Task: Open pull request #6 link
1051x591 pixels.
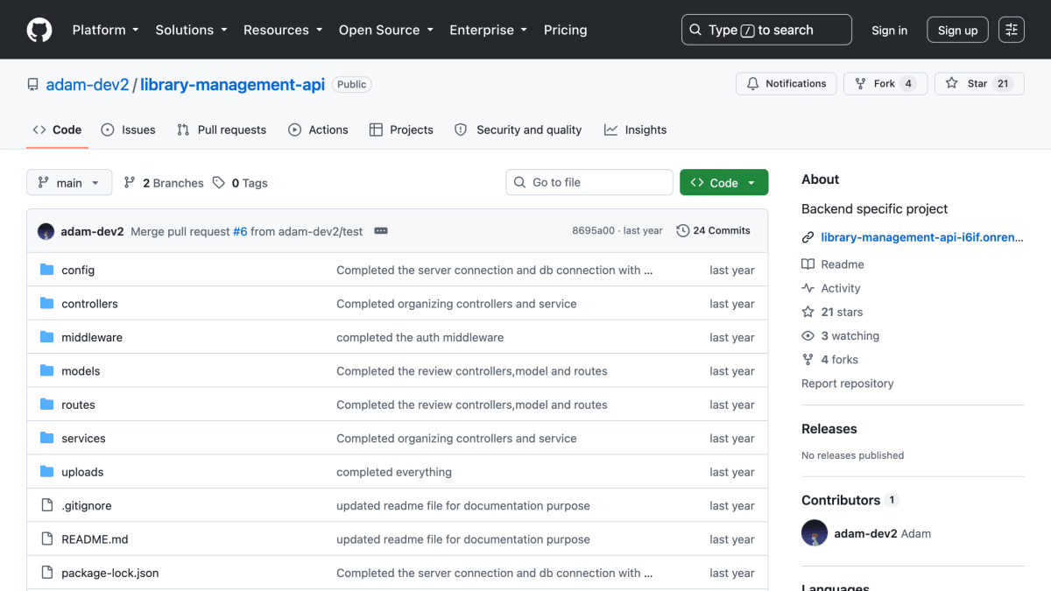Action: 239,231
